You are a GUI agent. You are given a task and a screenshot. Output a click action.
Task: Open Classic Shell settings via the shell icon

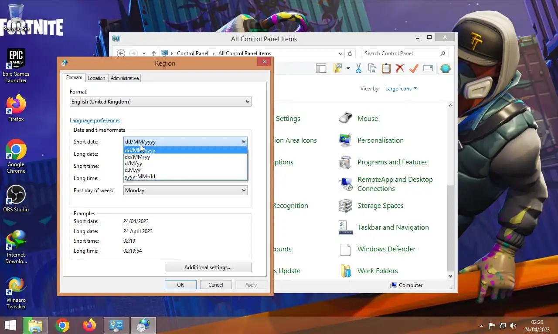pos(445,68)
